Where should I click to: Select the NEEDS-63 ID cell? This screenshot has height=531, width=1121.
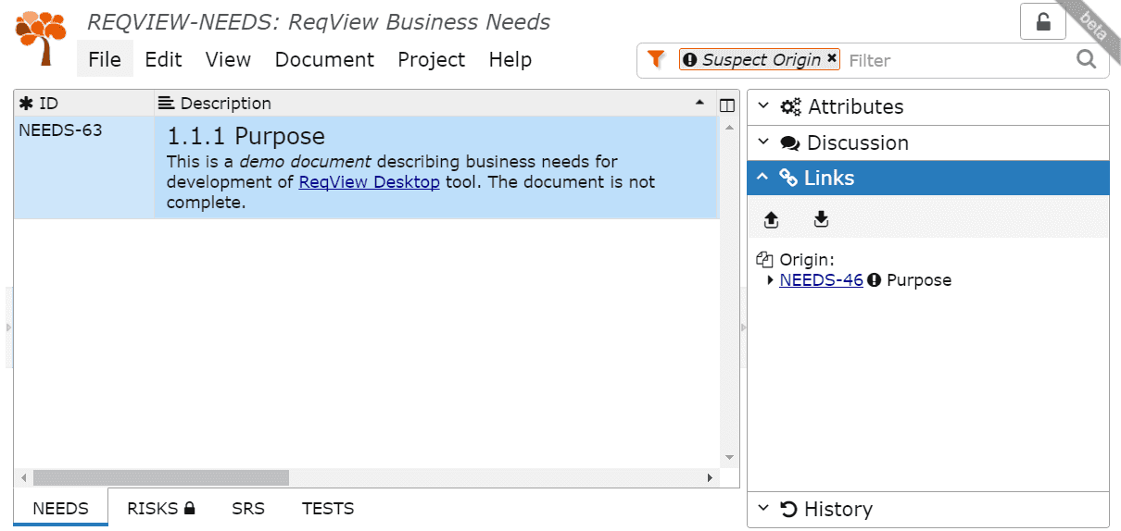point(84,167)
